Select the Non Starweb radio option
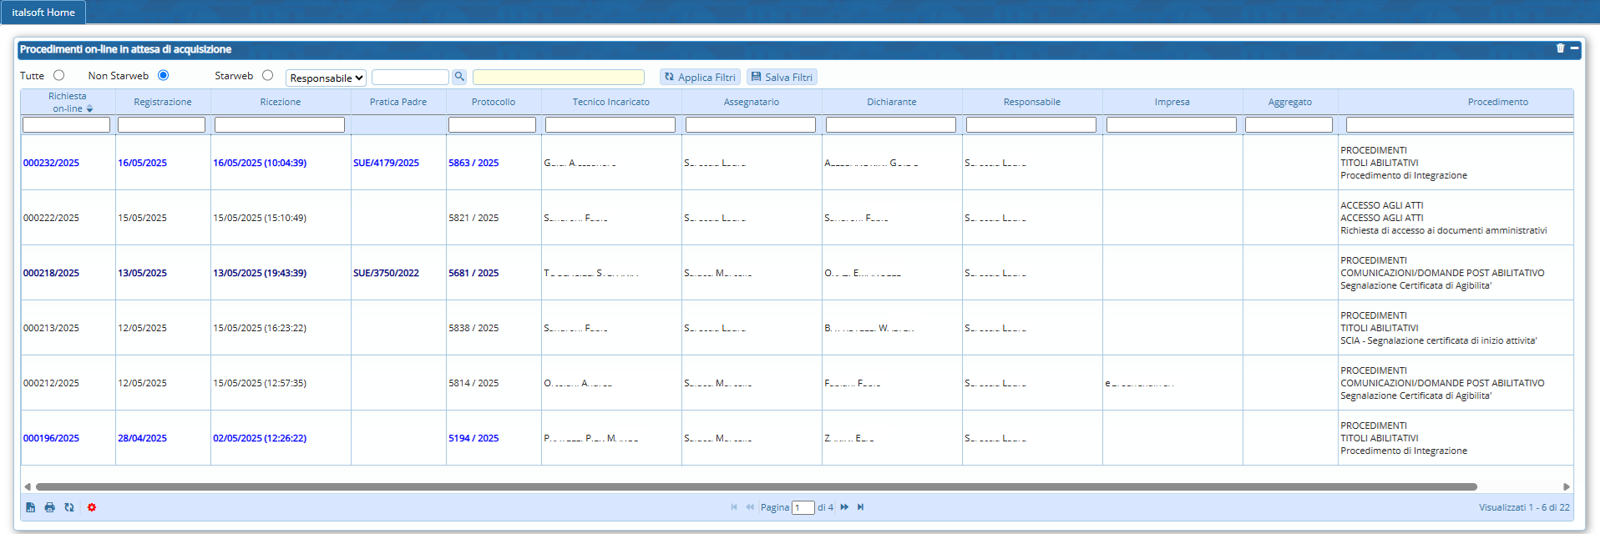Viewport: 1600px width, 534px height. point(164,75)
